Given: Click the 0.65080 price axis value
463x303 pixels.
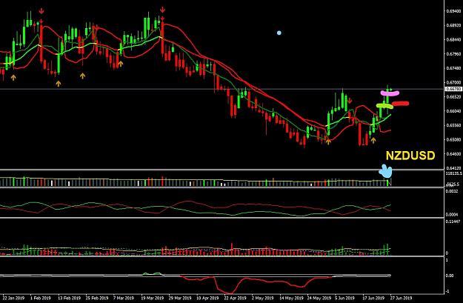Looking at the screenshot, I should pyautogui.click(x=453, y=140).
